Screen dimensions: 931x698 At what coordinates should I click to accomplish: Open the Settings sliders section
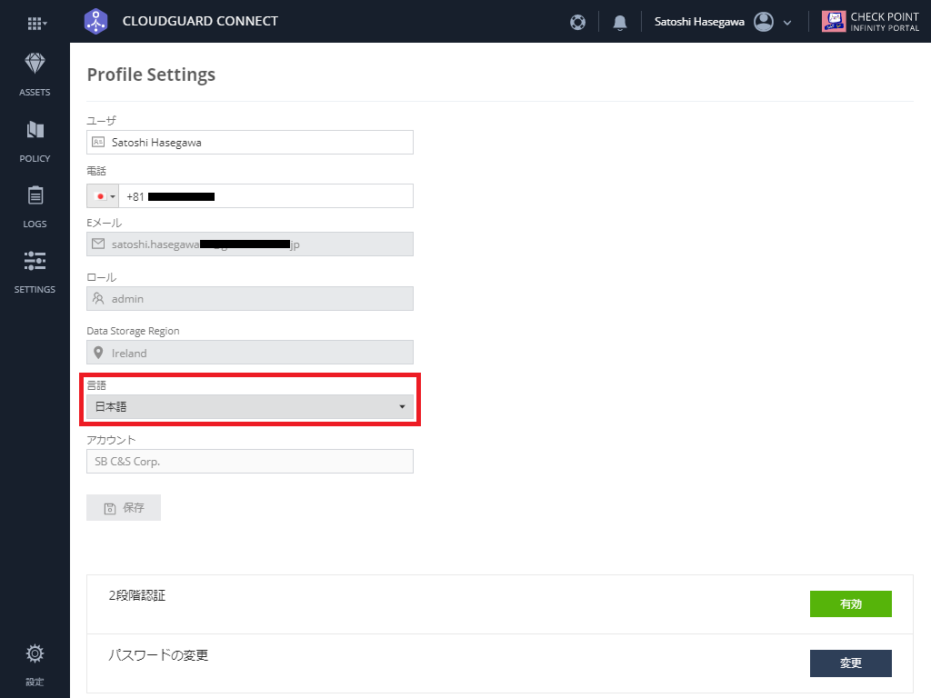pyautogui.click(x=35, y=272)
